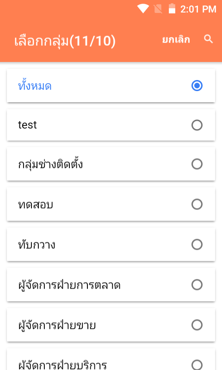Viewport: 222px width, 370px height.
Task: Tap the กลุ่มช่างติดตั้ง group label
Action: 50,164
